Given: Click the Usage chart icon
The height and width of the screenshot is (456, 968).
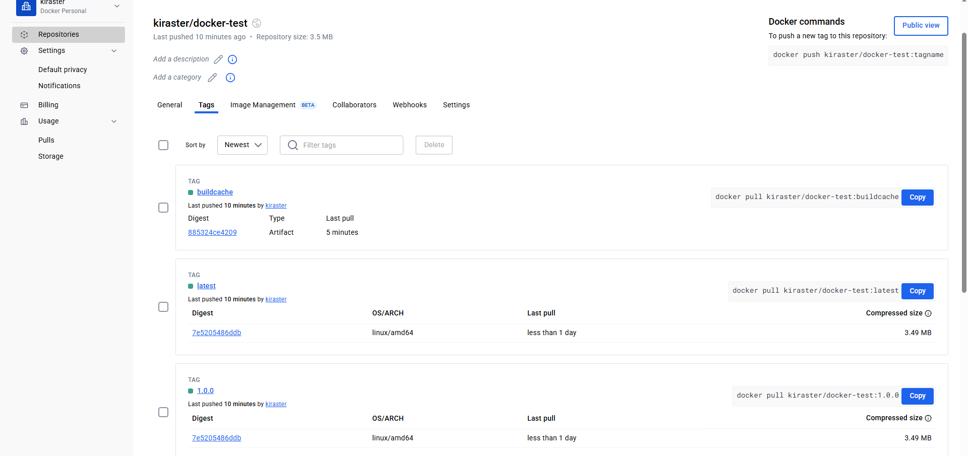Looking at the screenshot, I should 24,121.
